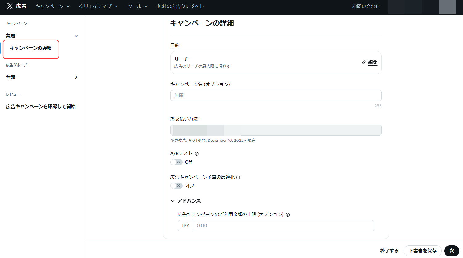Click the pencil edit icon beside リーチ objective
This screenshot has height=258, width=463.
tap(364, 62)
